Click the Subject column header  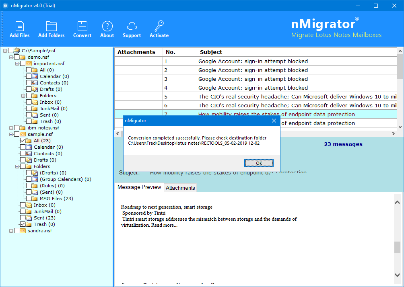coord(297,52)
